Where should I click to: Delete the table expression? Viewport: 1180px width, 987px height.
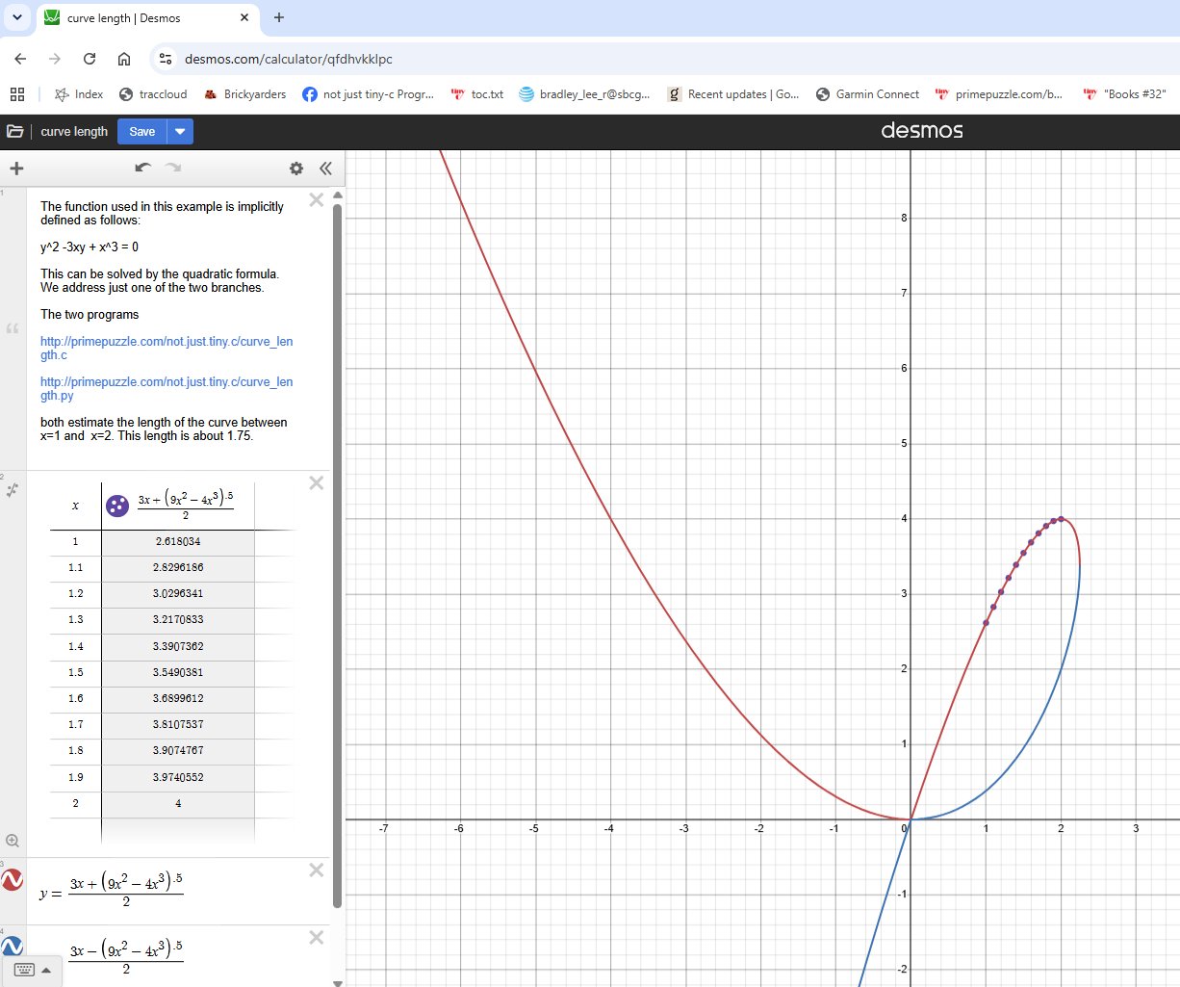(316, 483)
